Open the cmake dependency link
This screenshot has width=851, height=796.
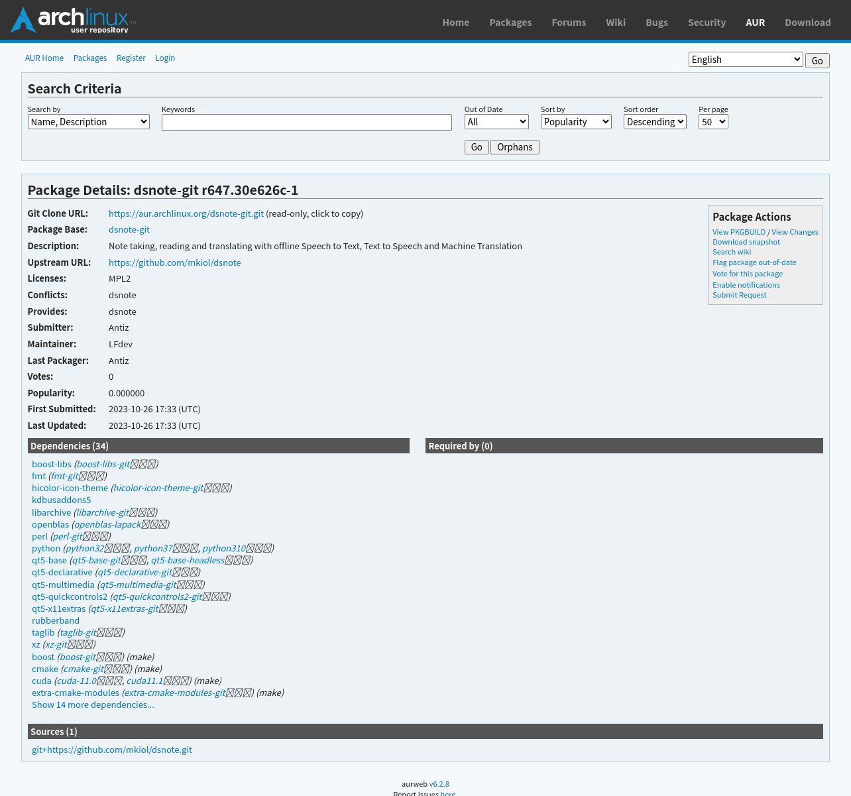[45, 669]
